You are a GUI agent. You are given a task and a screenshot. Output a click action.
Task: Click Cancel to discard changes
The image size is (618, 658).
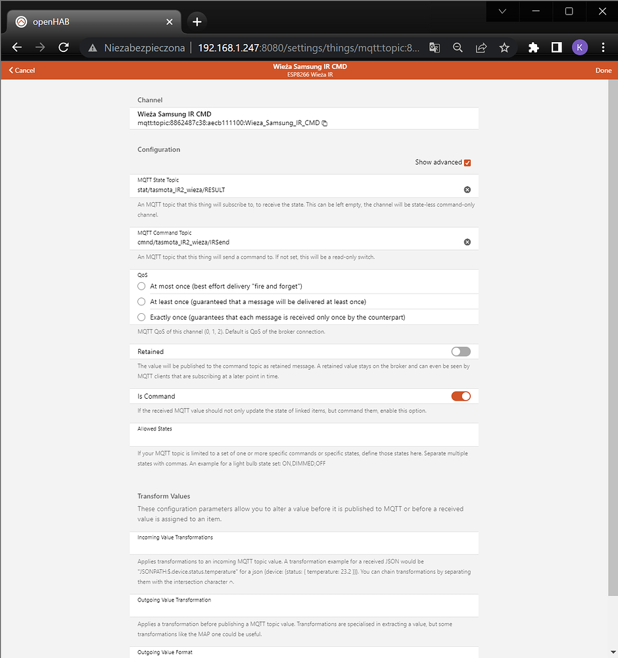point(20,70)
